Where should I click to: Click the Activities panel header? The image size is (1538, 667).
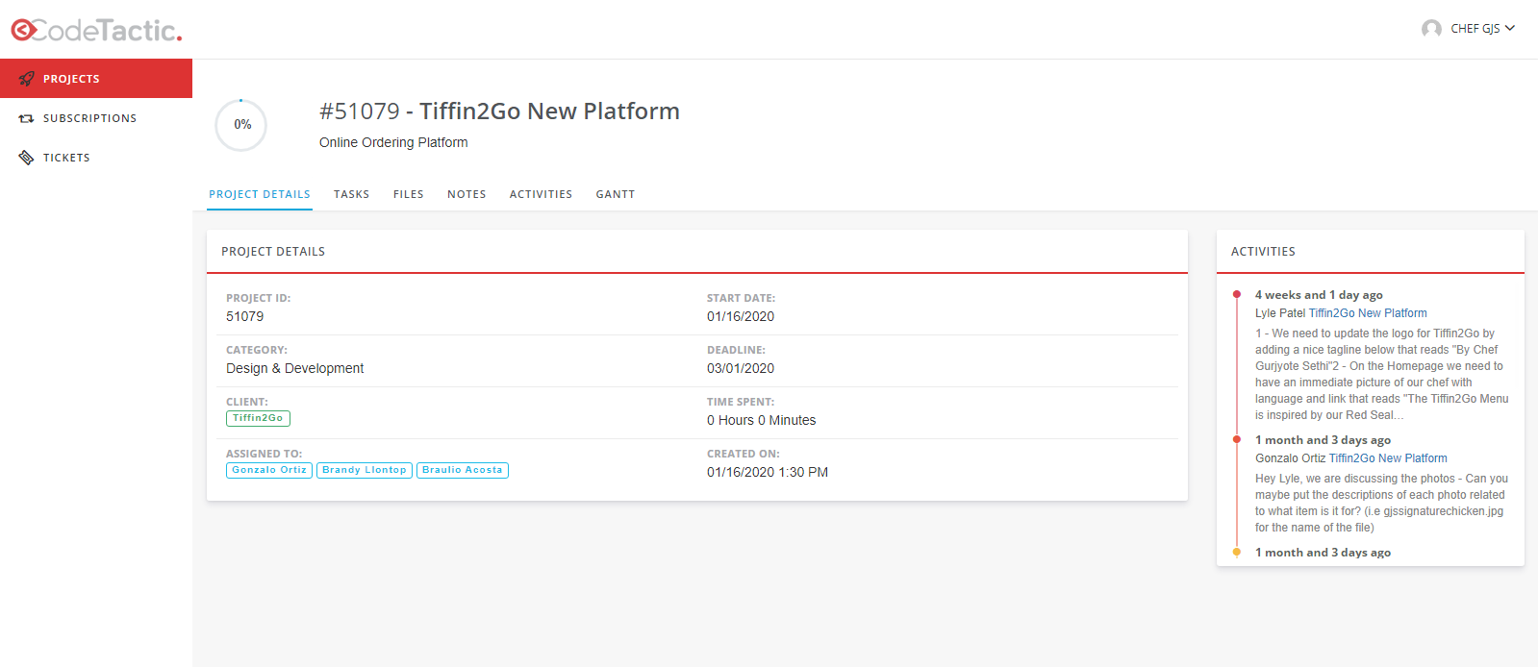[x=1371, y=252]
